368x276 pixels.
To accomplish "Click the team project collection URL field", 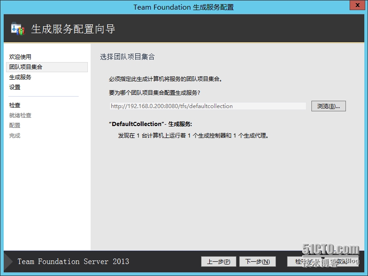I will click(x=208, y=106).
